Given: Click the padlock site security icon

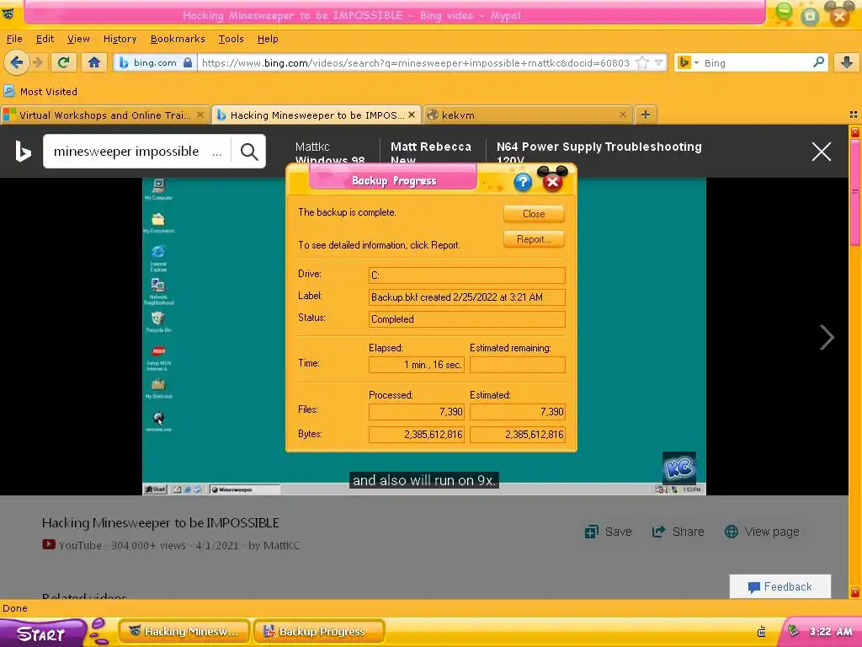Looking at the screenshot, I should [x=188, y=62].
